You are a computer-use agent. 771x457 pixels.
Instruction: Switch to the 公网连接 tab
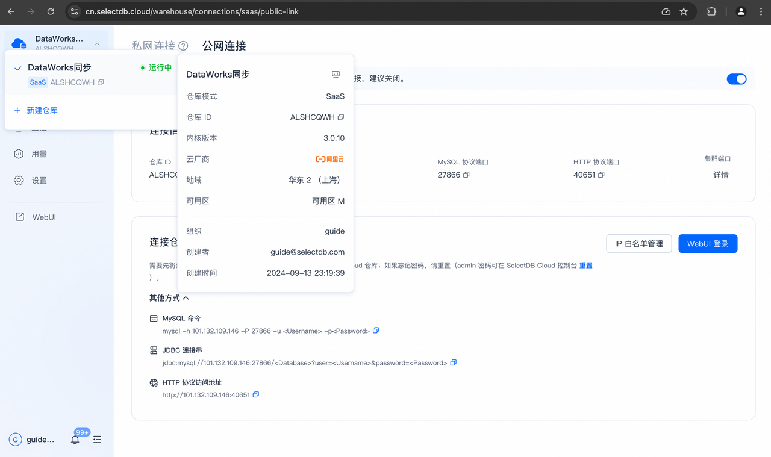click(x=224, y=46)
